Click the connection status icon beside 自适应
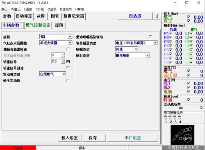Image resolution: width=205 pixels, height=150 pixels. coord(157,16)
